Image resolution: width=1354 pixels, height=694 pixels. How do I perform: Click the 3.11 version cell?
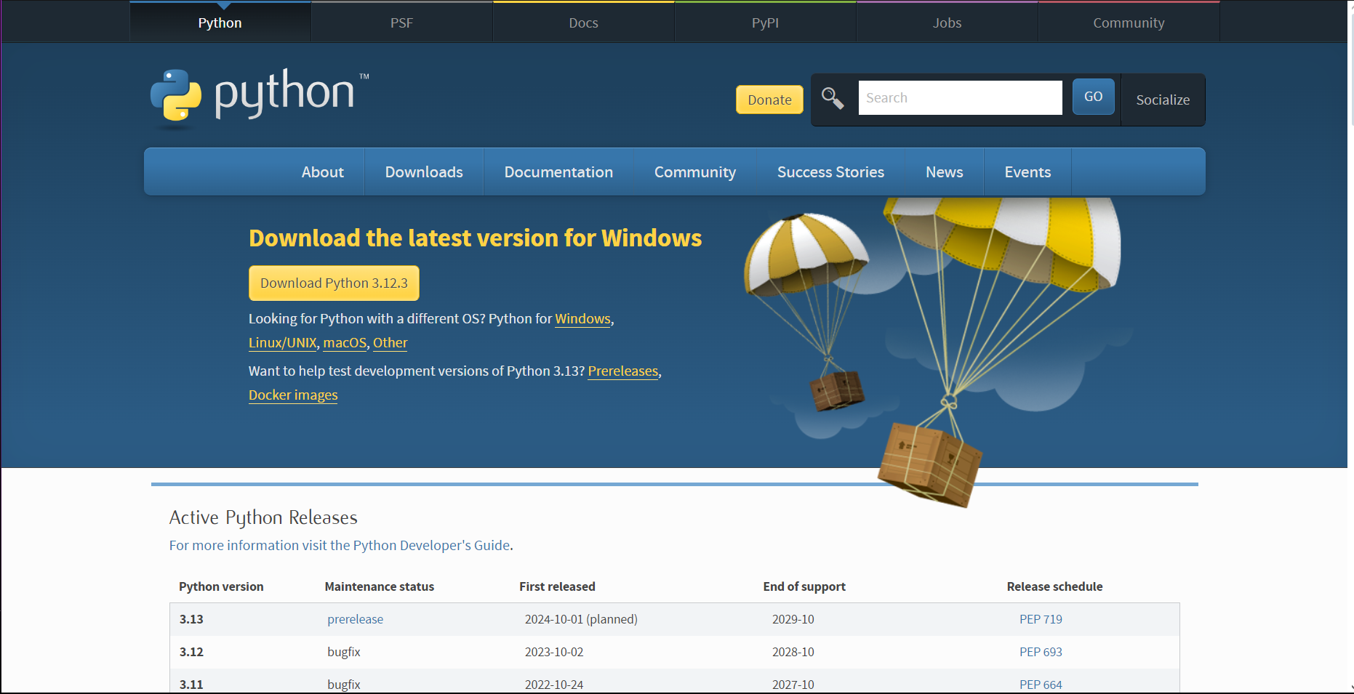click(x=191, y=685)
